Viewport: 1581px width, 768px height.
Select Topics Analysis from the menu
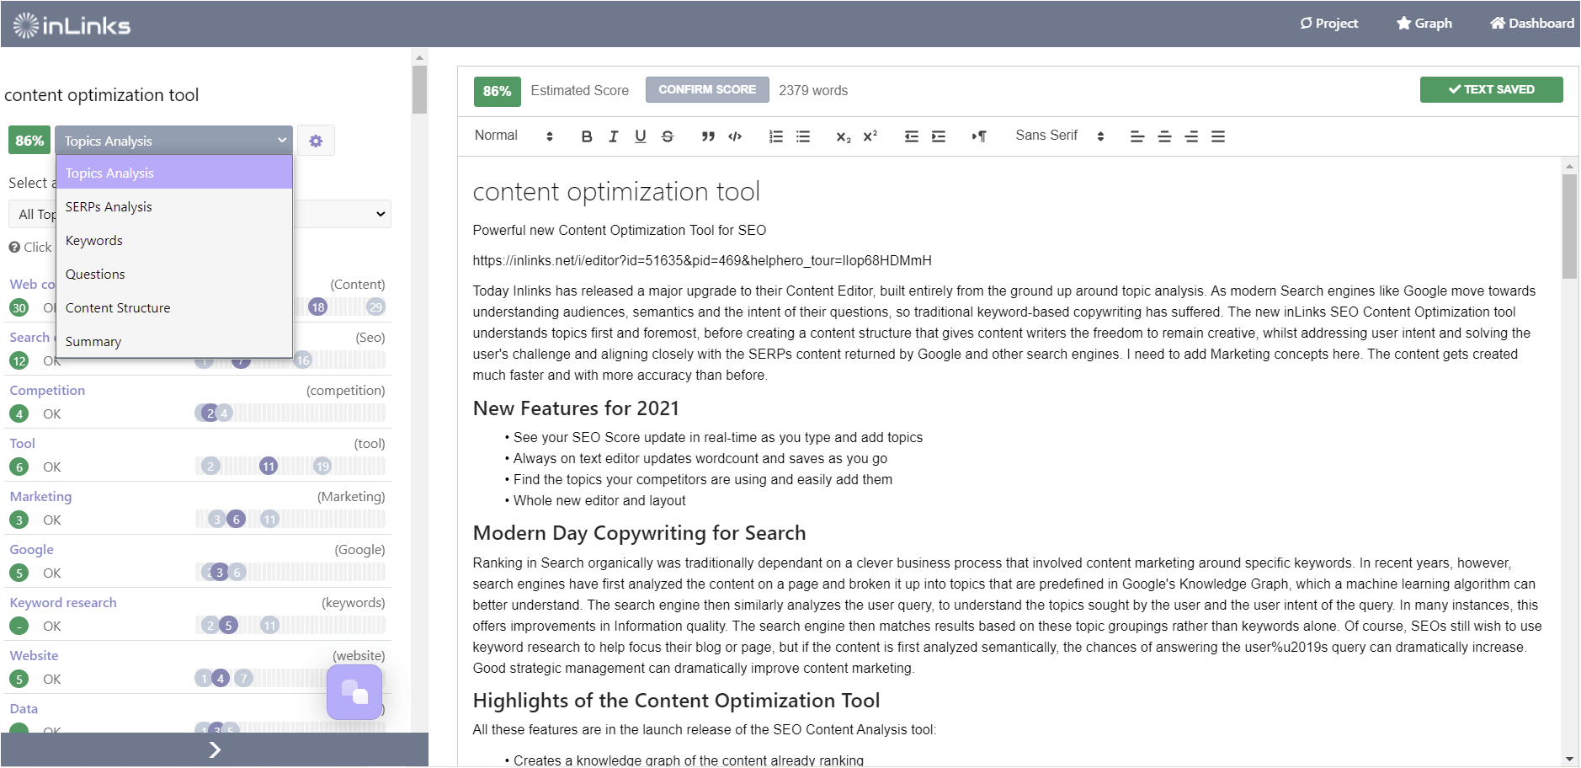(174, 173)
